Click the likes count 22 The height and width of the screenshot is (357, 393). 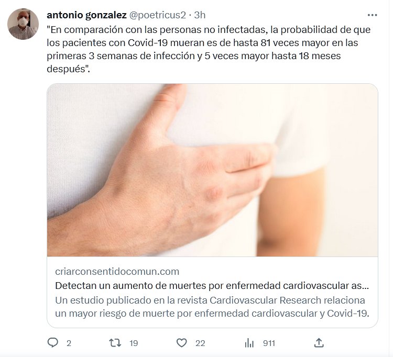click(x=200, y=343)
